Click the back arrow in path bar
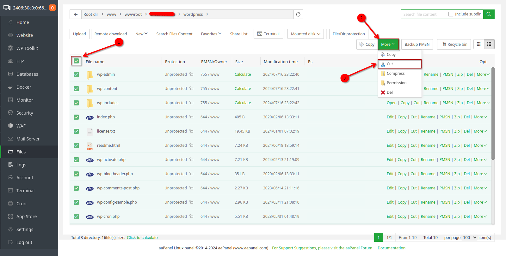Viewport: 506px width, 256px height. (76, 14)
